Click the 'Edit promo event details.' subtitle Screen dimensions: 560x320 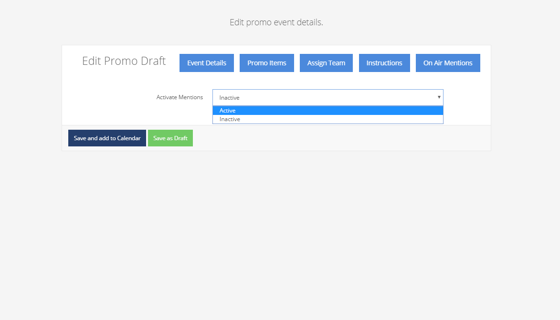(x=276, y=22)
